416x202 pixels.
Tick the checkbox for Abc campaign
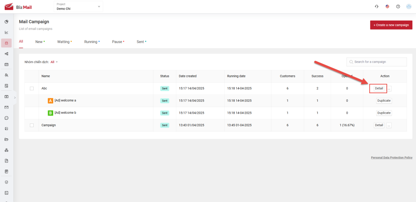(x=32, y=89)
